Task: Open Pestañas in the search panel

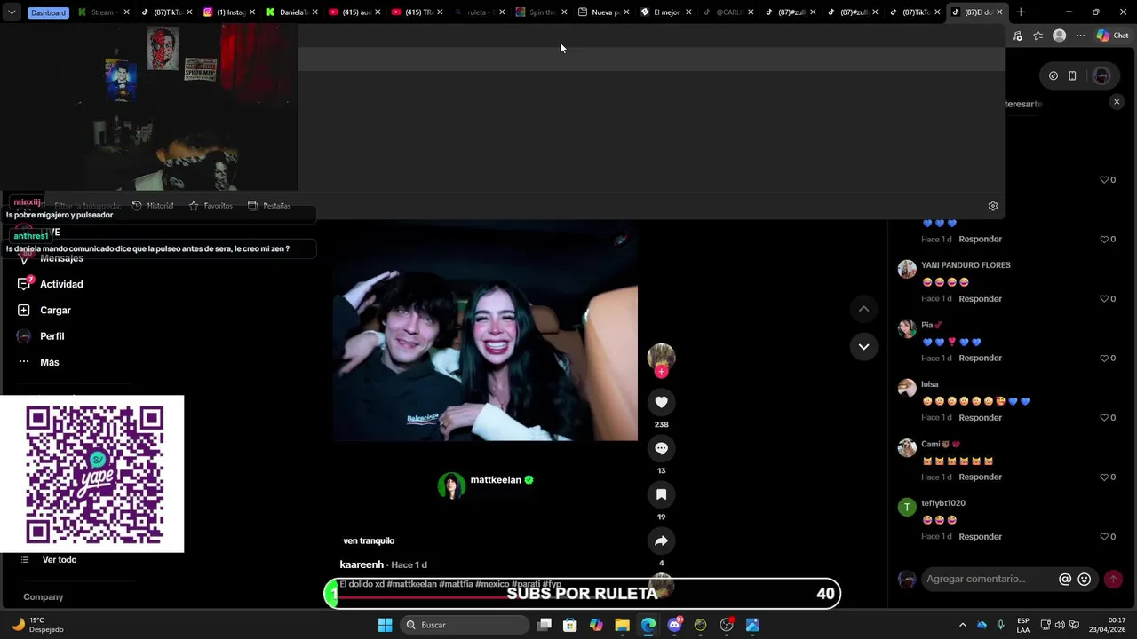Action: tap(269, 206)
